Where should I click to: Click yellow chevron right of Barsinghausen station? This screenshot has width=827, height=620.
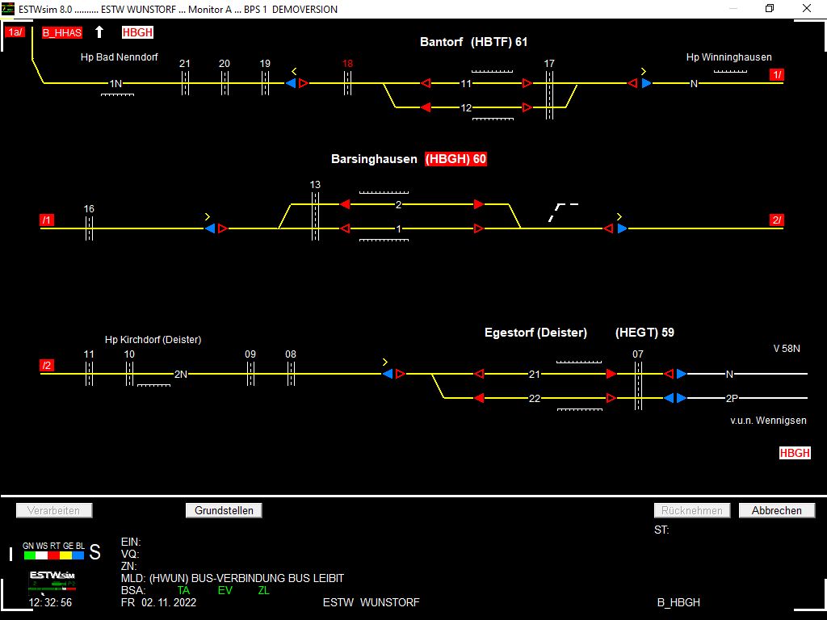619,216
